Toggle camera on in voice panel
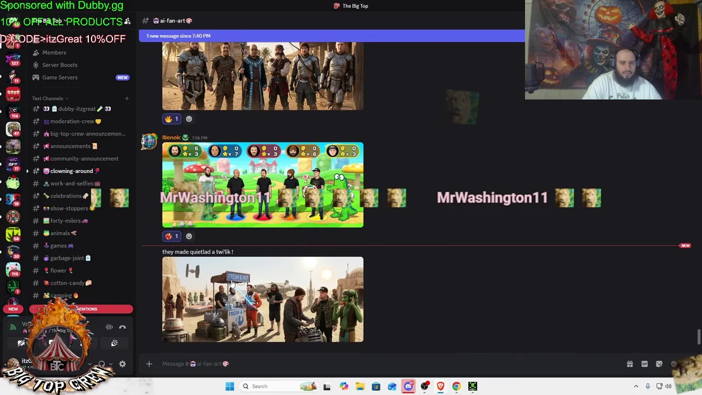Screen dimensions: 702x395 pos(21,343)
